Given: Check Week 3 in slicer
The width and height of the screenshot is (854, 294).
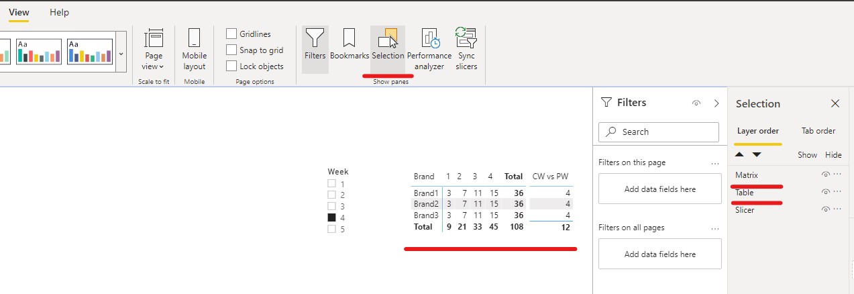Looking at the screenshot, I should click(331, 206).
